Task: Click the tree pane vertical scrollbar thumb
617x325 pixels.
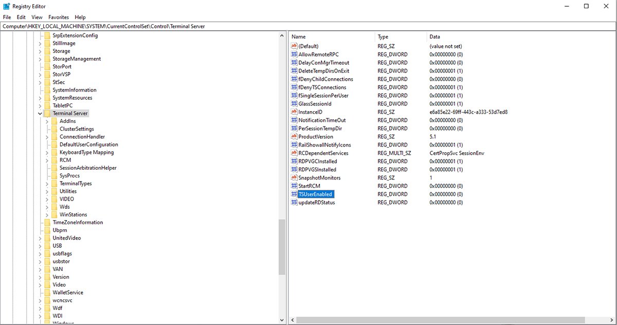Action: (x=281, y=247)
